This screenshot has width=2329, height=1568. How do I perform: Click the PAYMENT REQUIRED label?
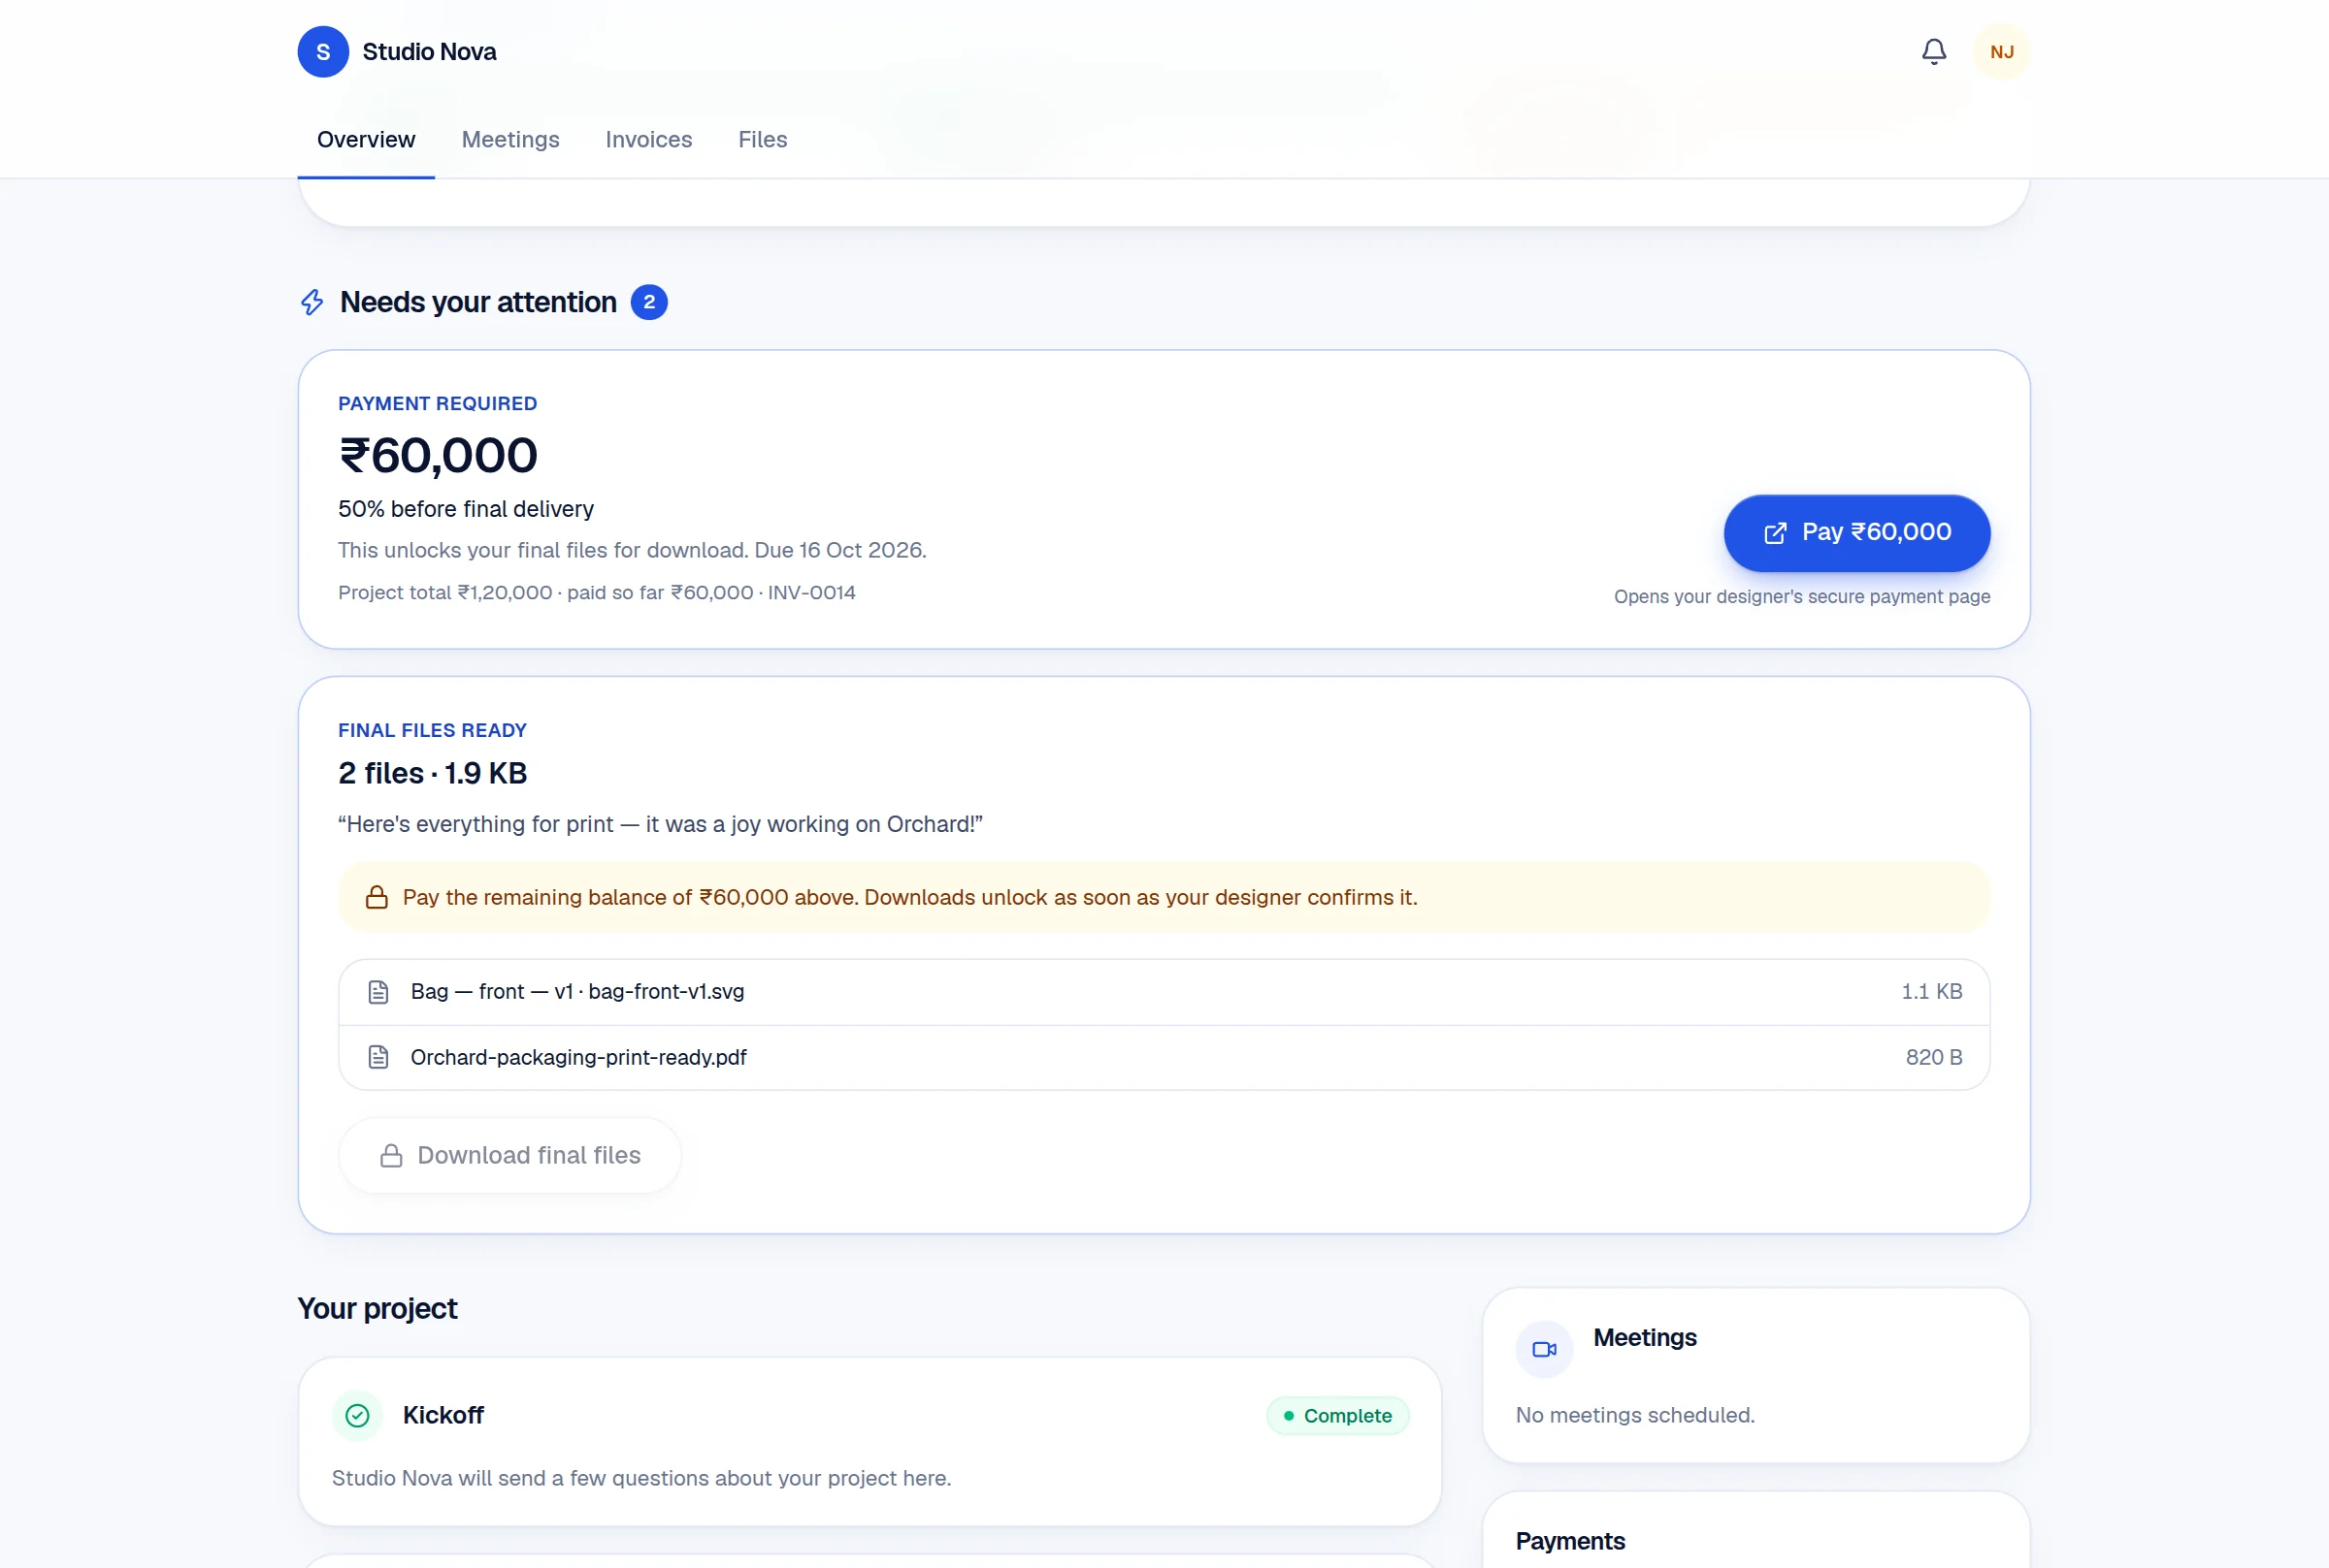pyautogui.click(x=438, y=404)
